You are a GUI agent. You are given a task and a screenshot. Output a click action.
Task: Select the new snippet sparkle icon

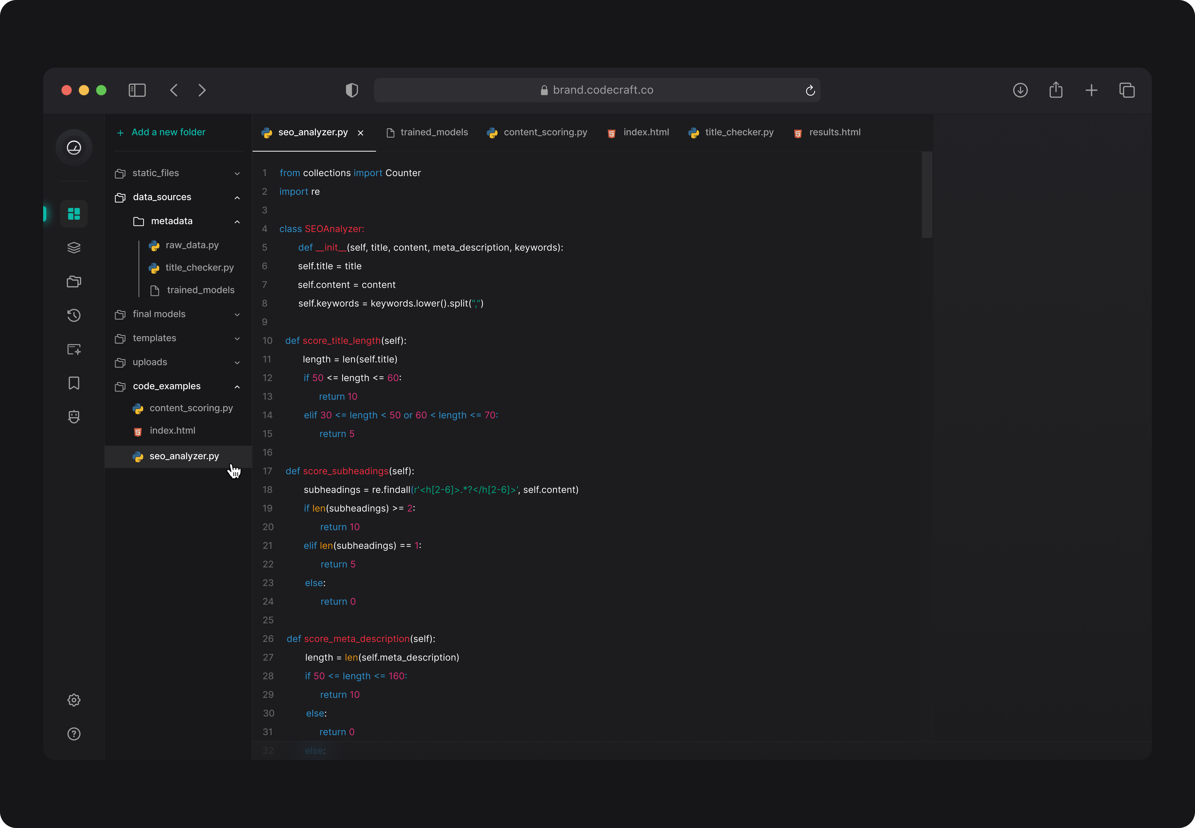74,349
